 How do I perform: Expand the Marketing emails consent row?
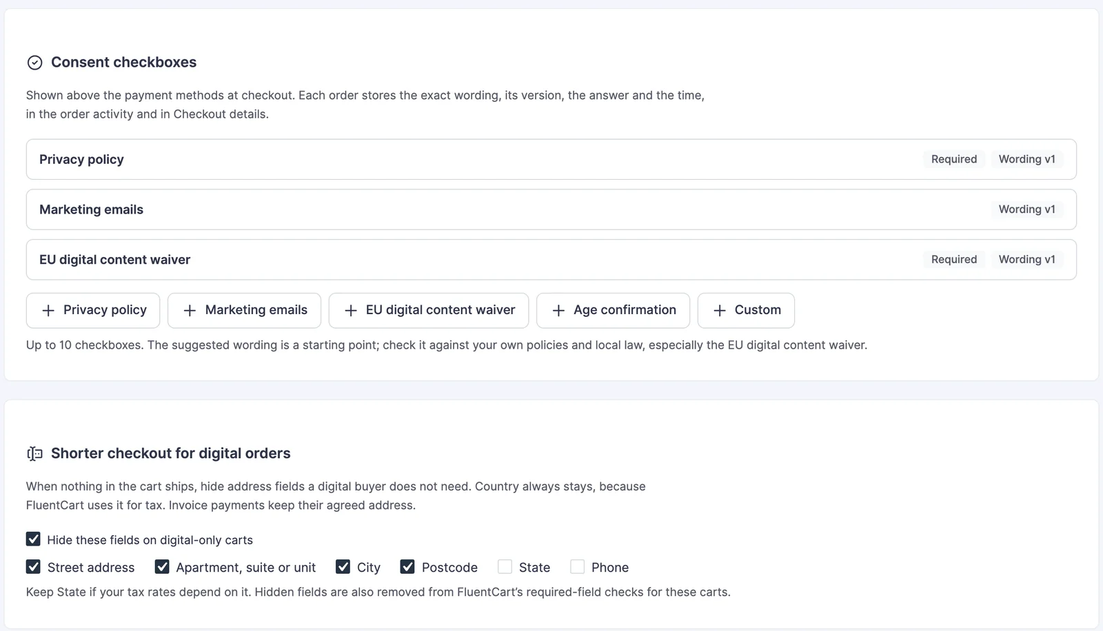(x=551, y=209)
